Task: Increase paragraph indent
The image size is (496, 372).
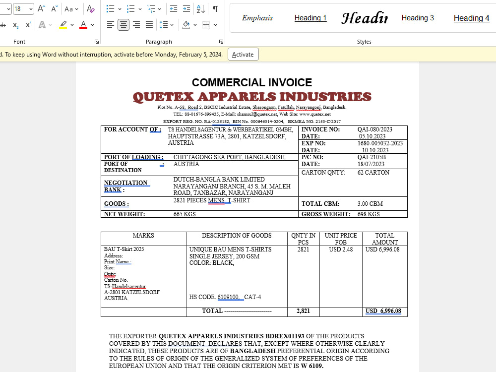Action: pyautogui.click(x=186, y=9)
